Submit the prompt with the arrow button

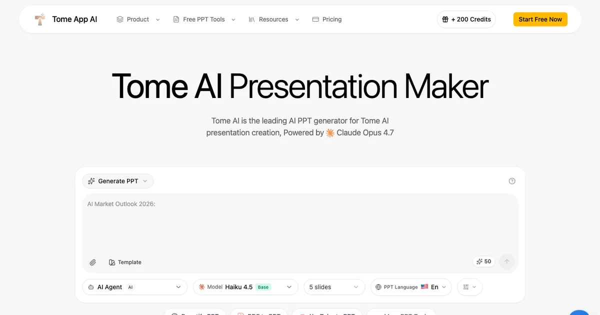tap(507, 261)
